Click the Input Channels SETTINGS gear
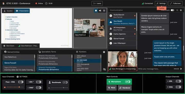The image size is (185, 94). pos(17,77)
